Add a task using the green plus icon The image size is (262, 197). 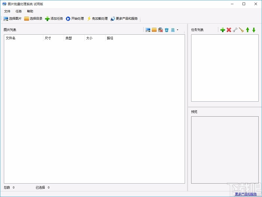pyautogui.click(x=223, y=30)
